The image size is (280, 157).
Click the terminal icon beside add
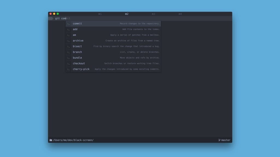68,29
